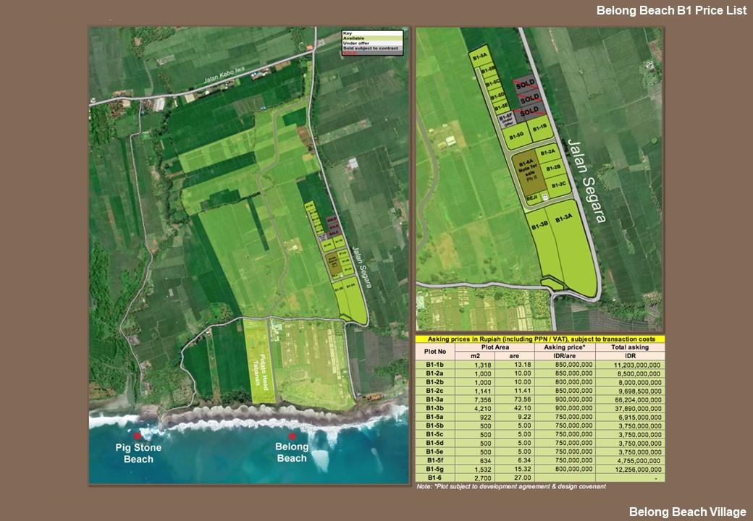Select plot B1-3B on the detail map

click(x=539, y=226)
